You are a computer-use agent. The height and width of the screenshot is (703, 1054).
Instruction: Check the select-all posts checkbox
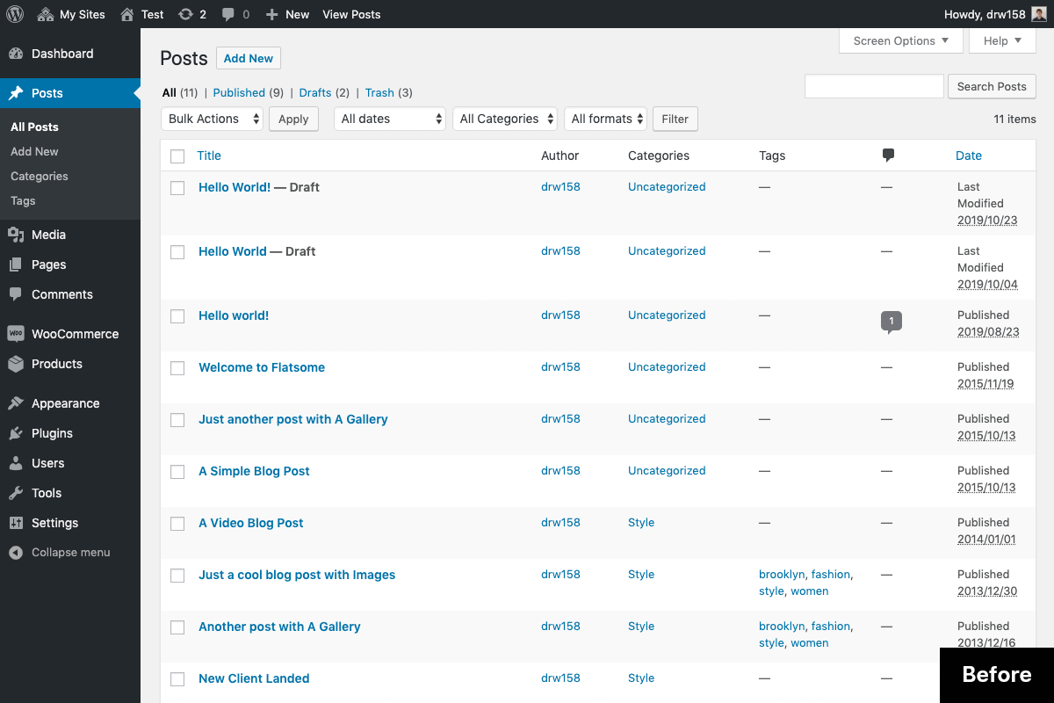point(177,155)
